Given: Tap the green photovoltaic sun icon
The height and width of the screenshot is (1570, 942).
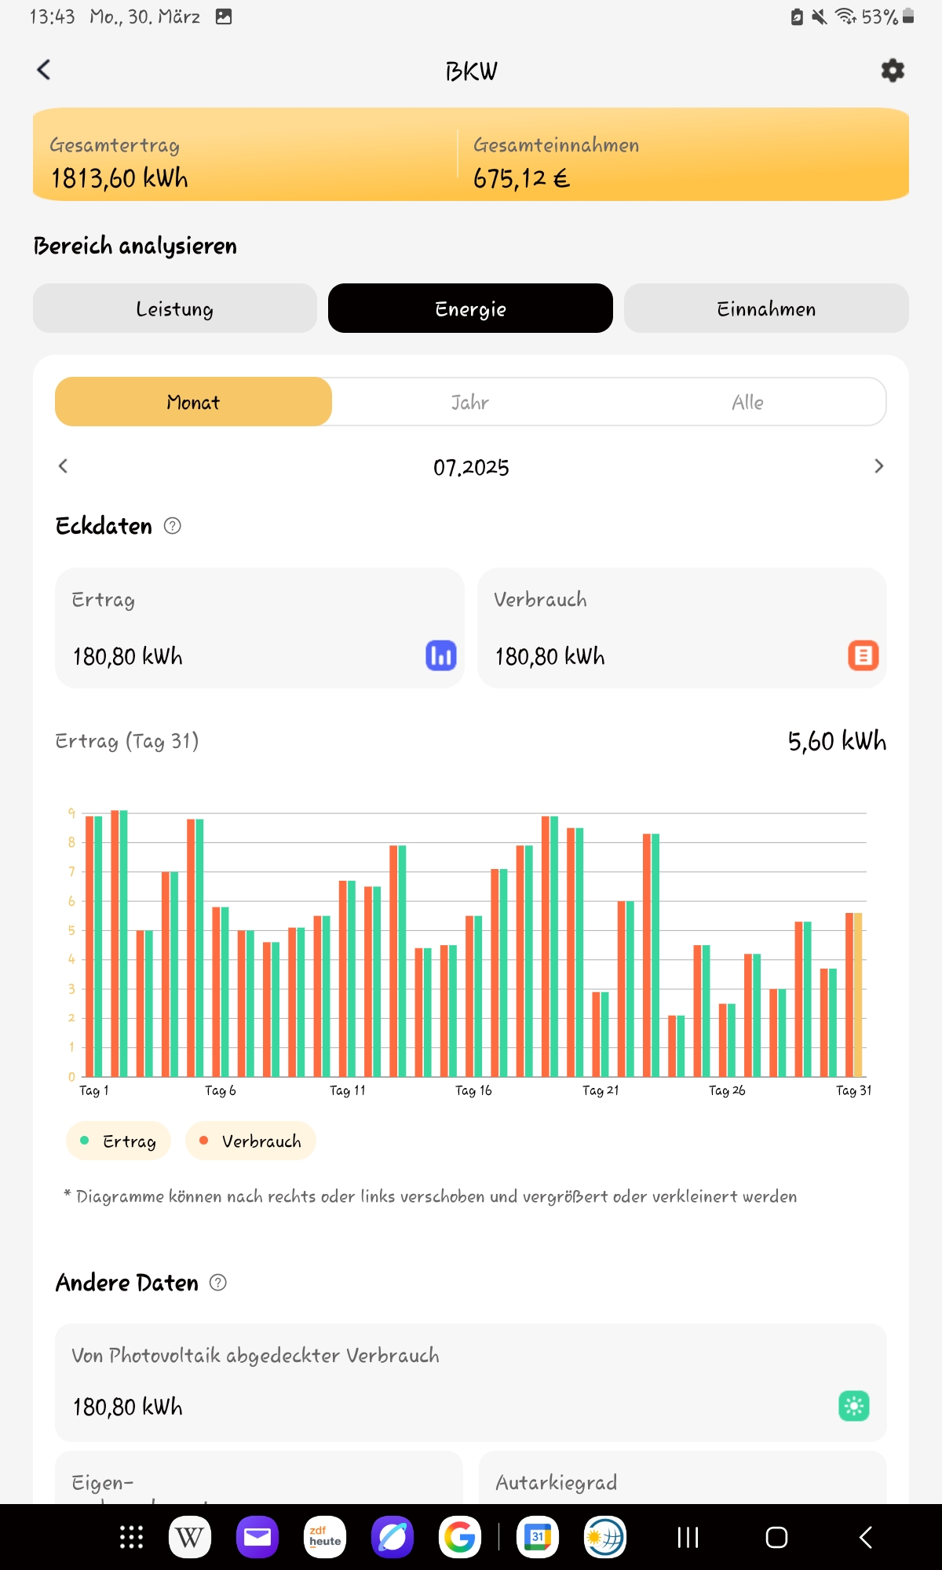Looking at the screenshot, I should coord(853,1406).
